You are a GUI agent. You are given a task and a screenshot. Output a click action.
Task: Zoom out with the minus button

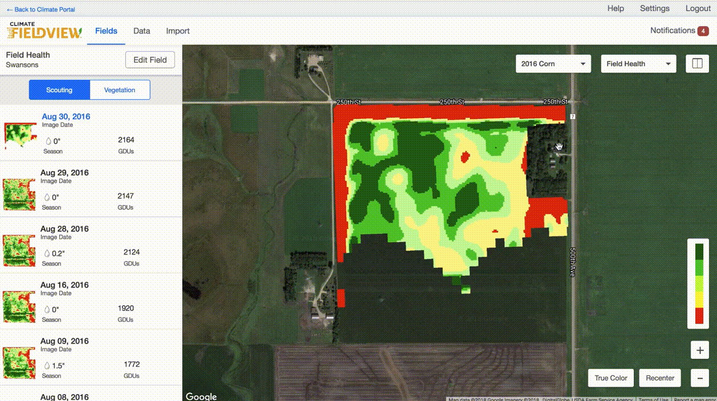coord(699,377)
